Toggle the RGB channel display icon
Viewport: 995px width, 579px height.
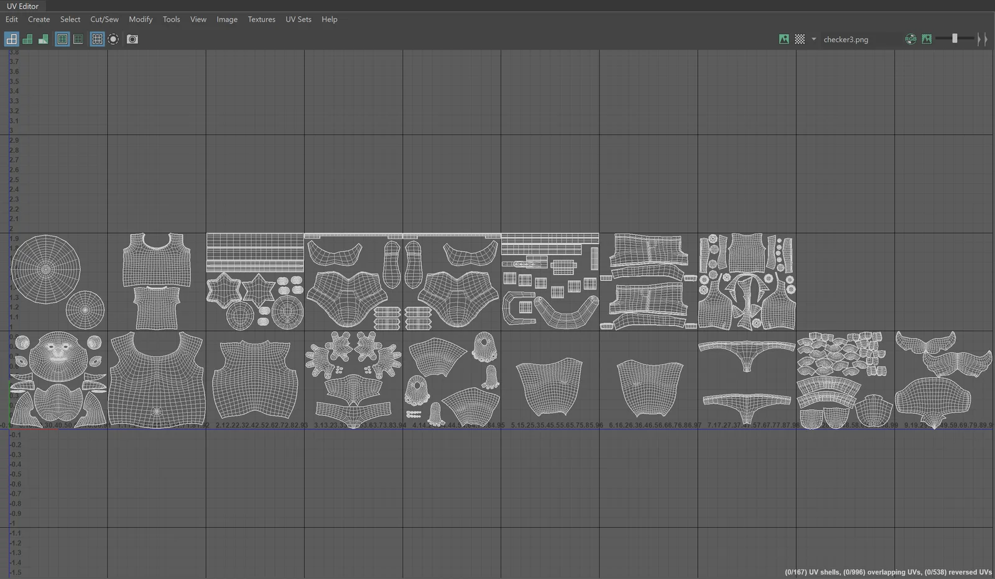[x=910, y=39]
